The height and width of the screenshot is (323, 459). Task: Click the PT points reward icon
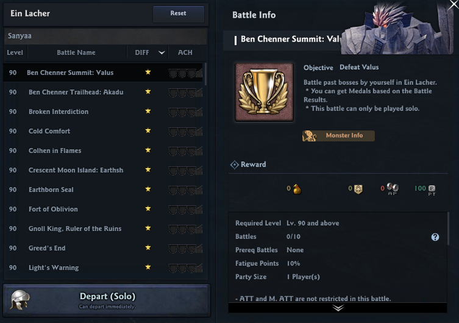click(x=432, y=189)
